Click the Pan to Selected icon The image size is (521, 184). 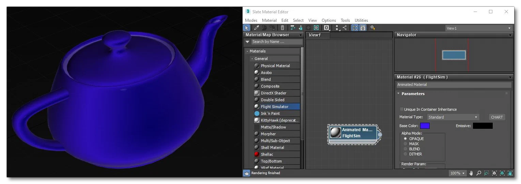click(510, 173)
